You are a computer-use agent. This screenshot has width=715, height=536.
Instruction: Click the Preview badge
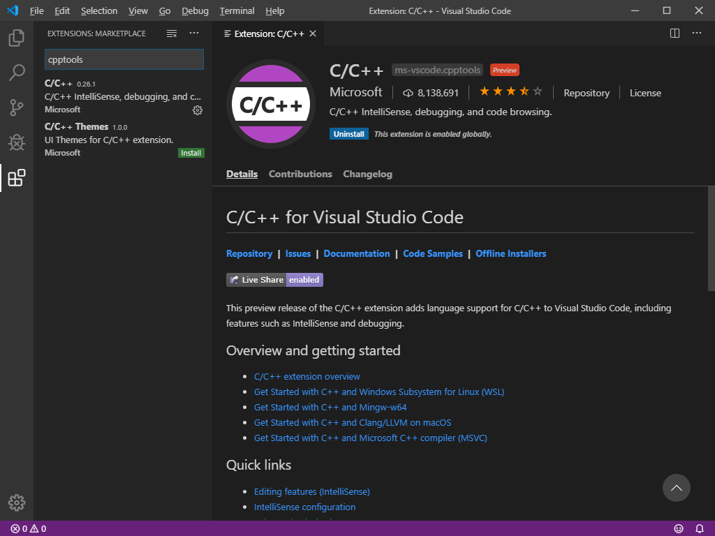(x=505, y=70)
